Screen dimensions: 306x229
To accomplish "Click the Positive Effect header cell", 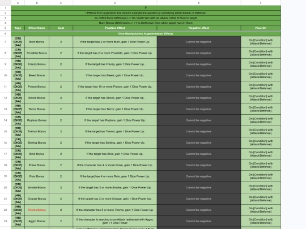I will pyautogui.click(x=114, y=28).
